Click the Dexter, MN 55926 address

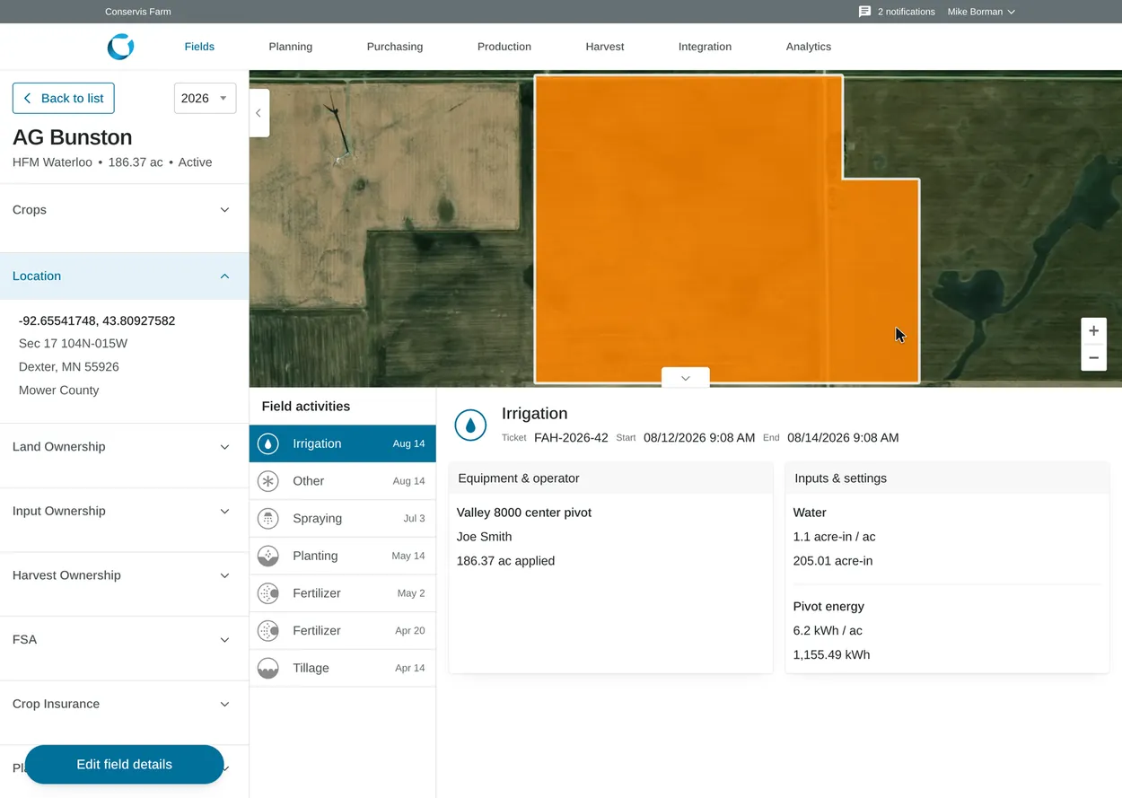69,367
